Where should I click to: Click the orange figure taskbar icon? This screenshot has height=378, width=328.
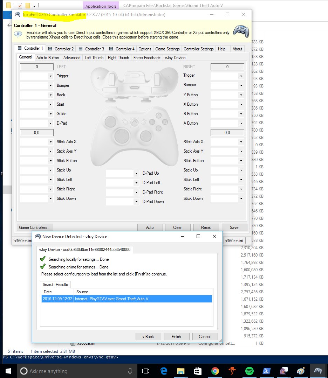pyautogui.click(x=232, y=371)
